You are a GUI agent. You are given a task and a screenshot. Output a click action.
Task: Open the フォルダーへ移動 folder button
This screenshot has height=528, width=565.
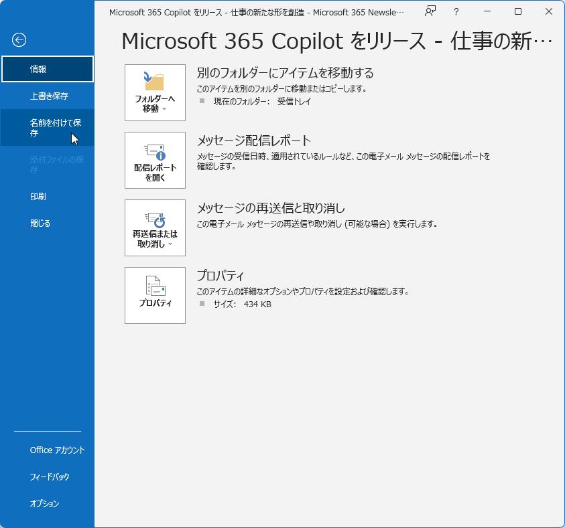tap(155, 93)
